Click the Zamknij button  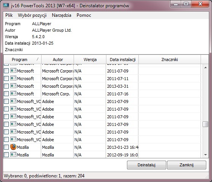[x=186, y=165]
